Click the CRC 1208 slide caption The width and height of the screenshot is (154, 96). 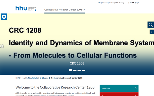tap(77, 63)
